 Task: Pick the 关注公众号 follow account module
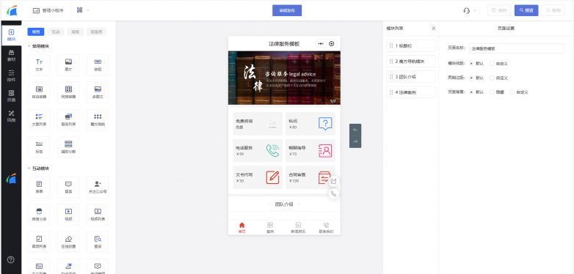[98, 187]
